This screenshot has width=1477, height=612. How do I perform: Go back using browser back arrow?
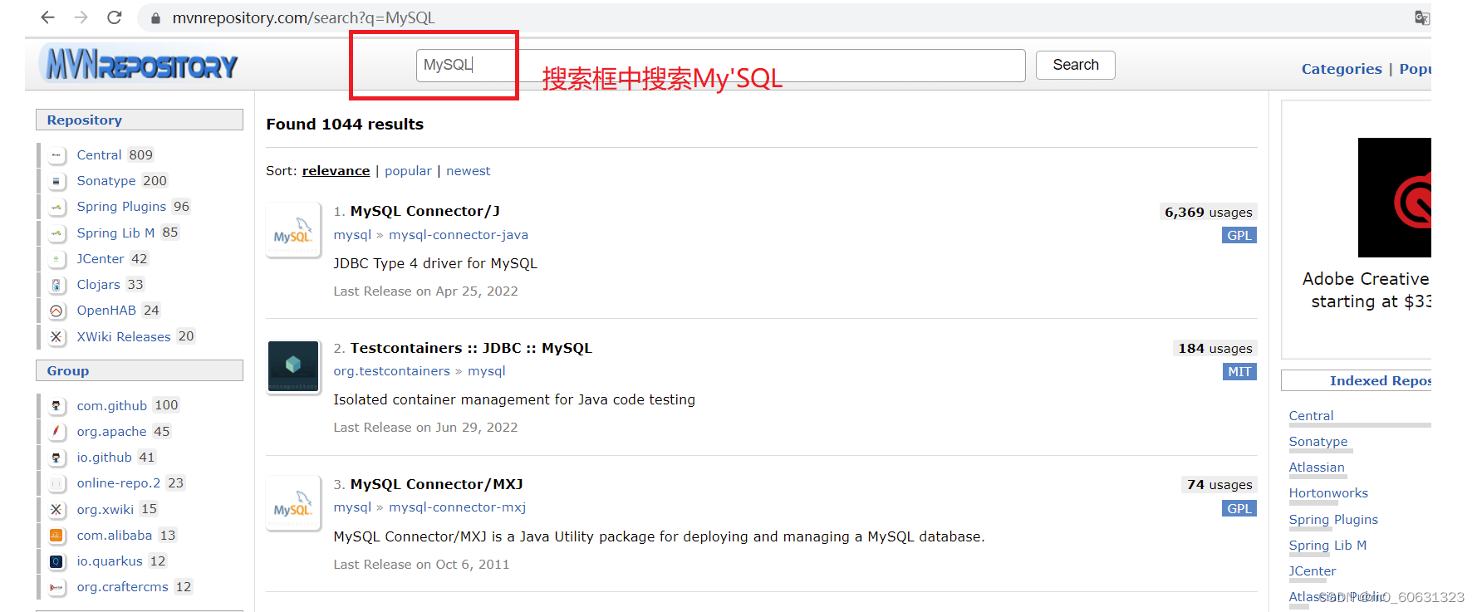(47, 17)
